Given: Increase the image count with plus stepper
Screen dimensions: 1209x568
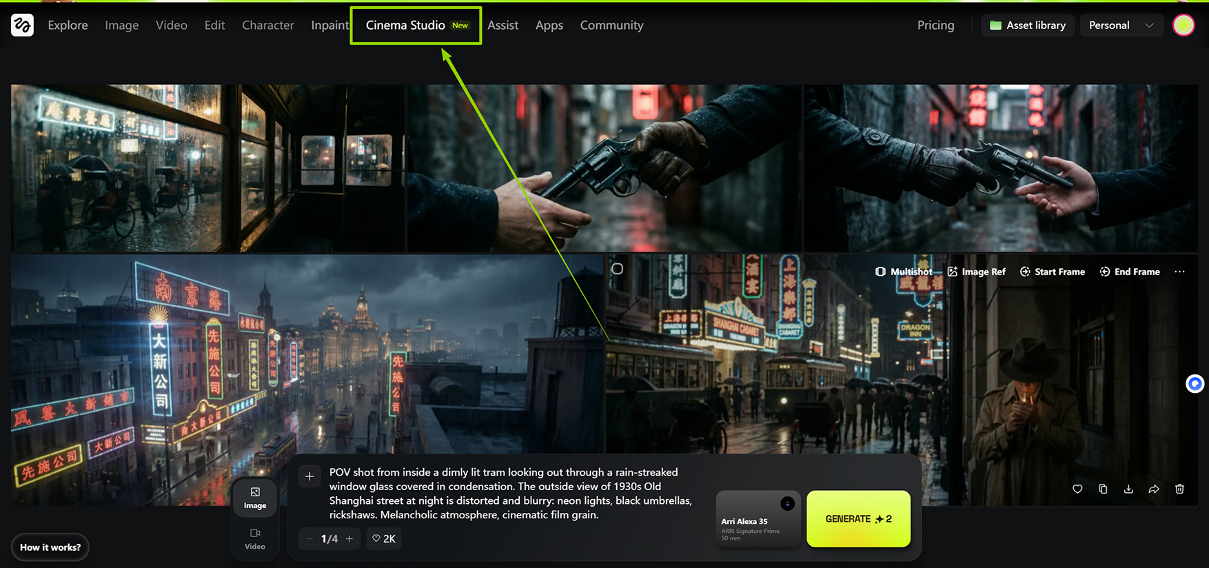Looking at the screenshot, I should click(349, 538).
